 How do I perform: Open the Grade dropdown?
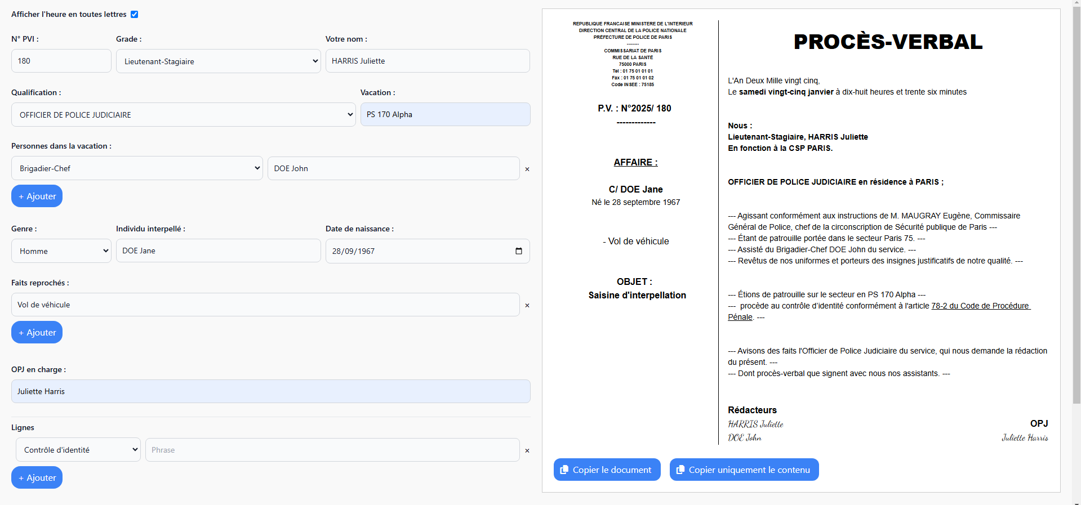(x=218, y=61)
